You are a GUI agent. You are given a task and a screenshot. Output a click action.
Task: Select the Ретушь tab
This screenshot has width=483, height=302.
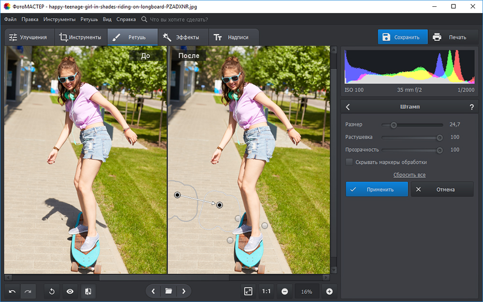132,37
